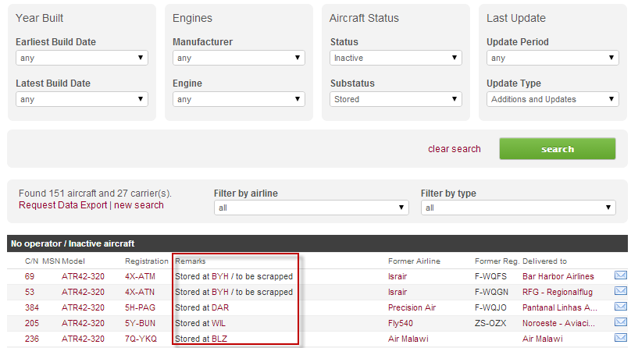Change the Status dropdown set to Inactive
Viewport: 631px width, 348px height.
(x=396, y=58)
